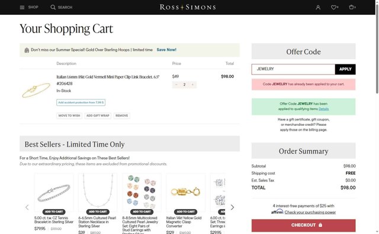
Task: Open 8-8.5mm Multicolored Cultured Pearl Set title
Action: (140, 225)
